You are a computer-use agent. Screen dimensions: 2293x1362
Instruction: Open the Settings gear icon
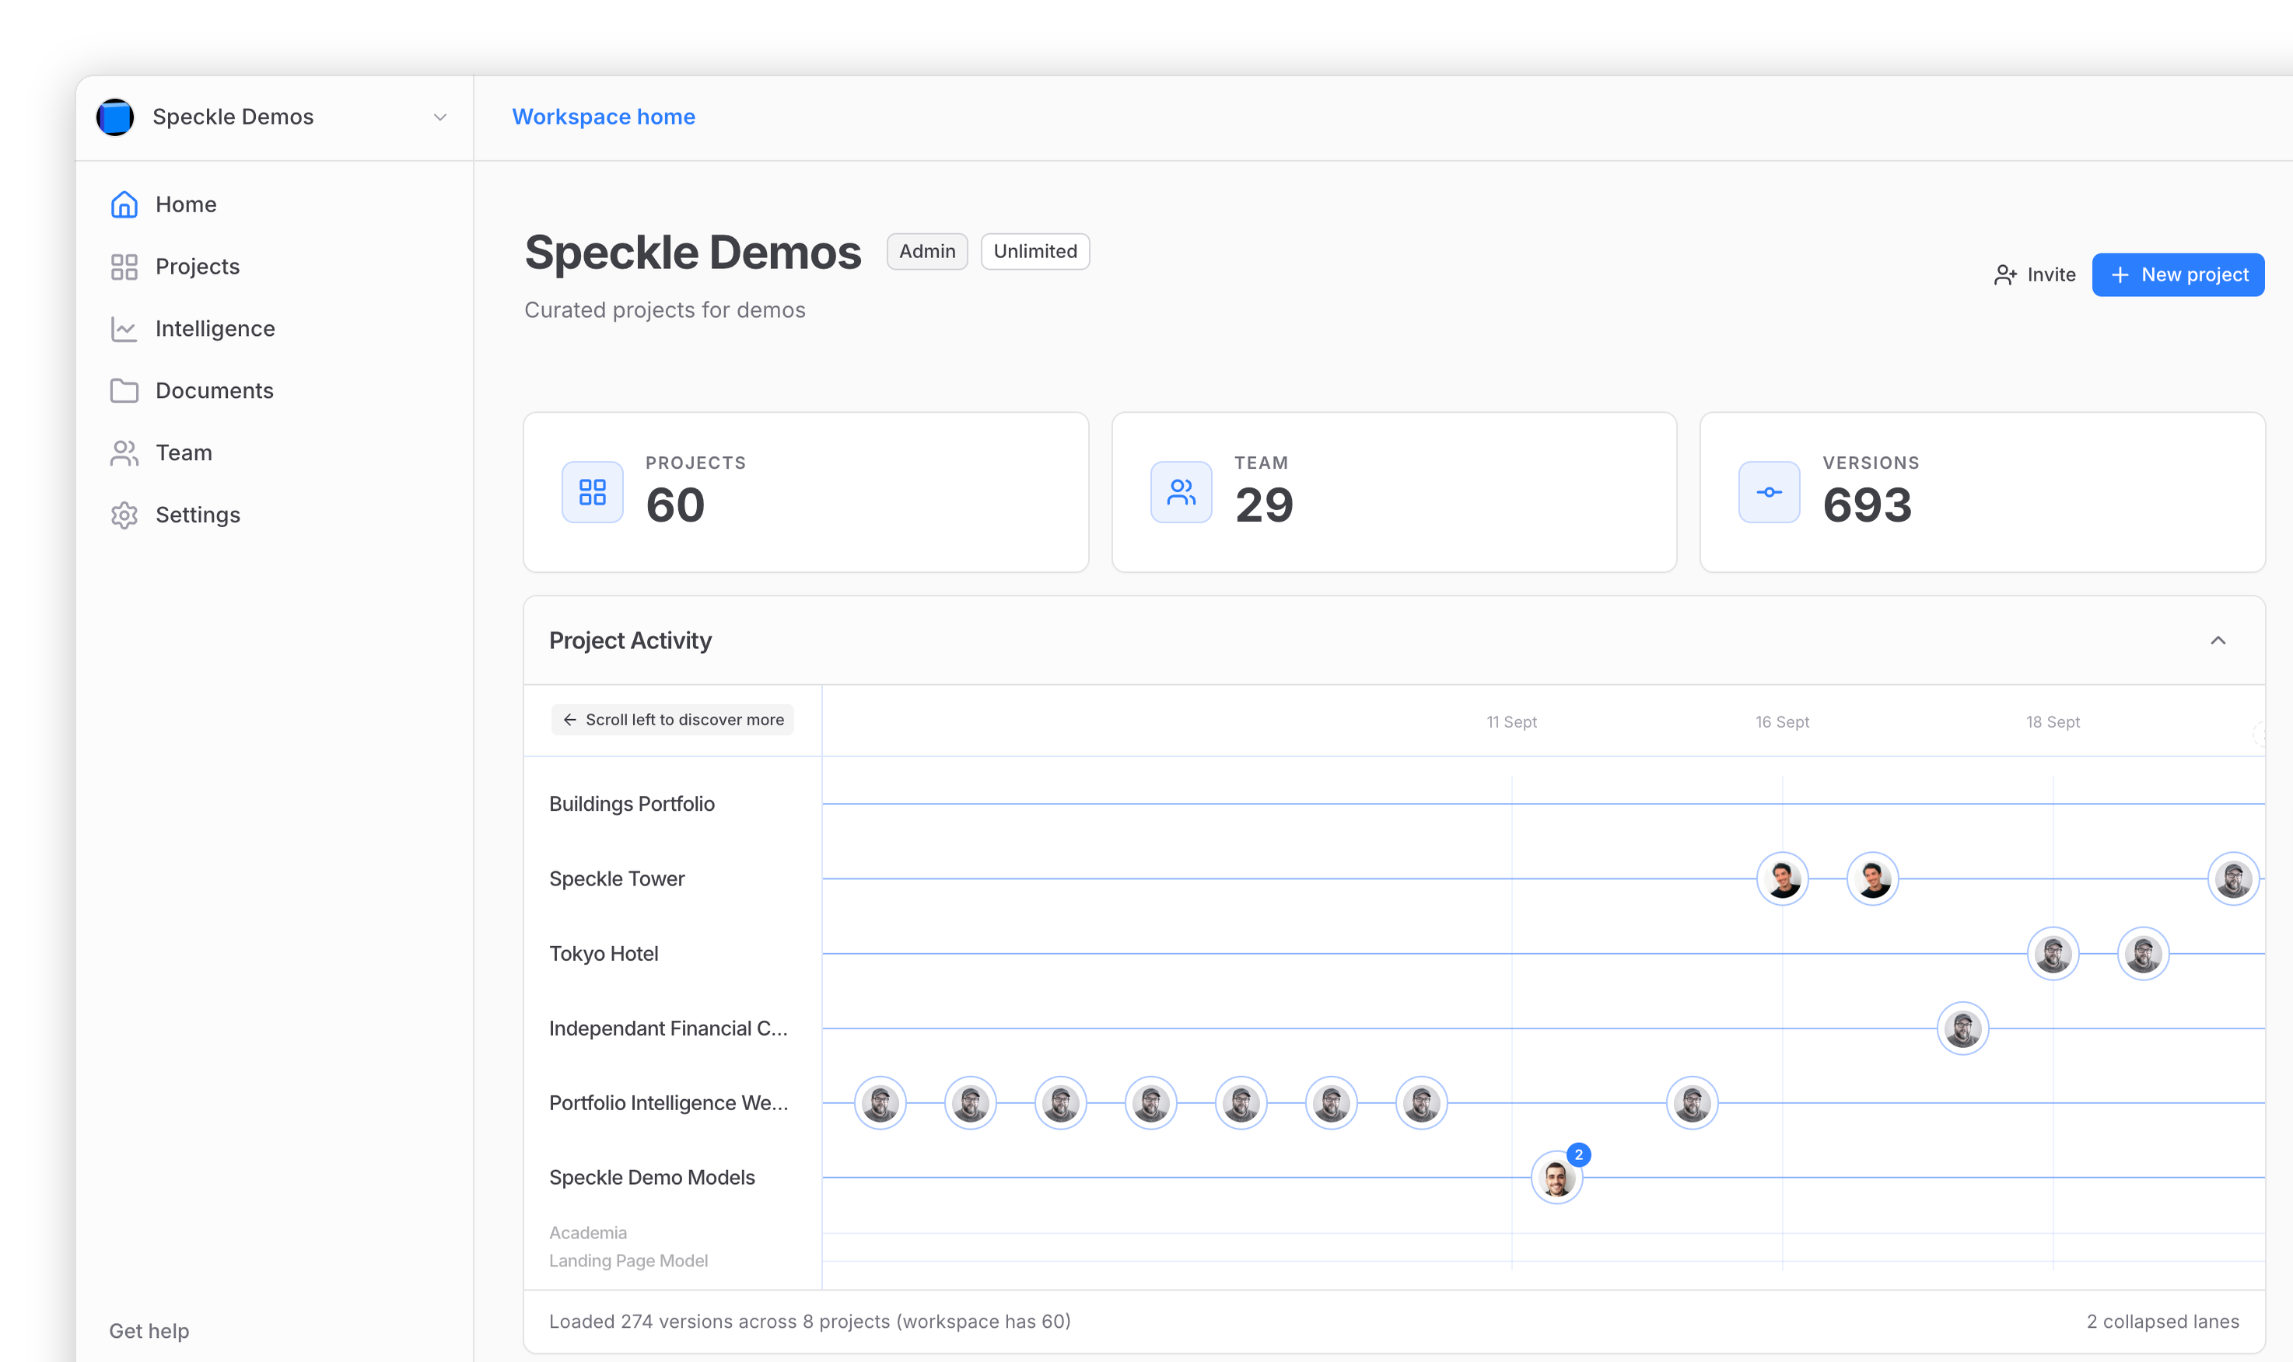[124, 515]
